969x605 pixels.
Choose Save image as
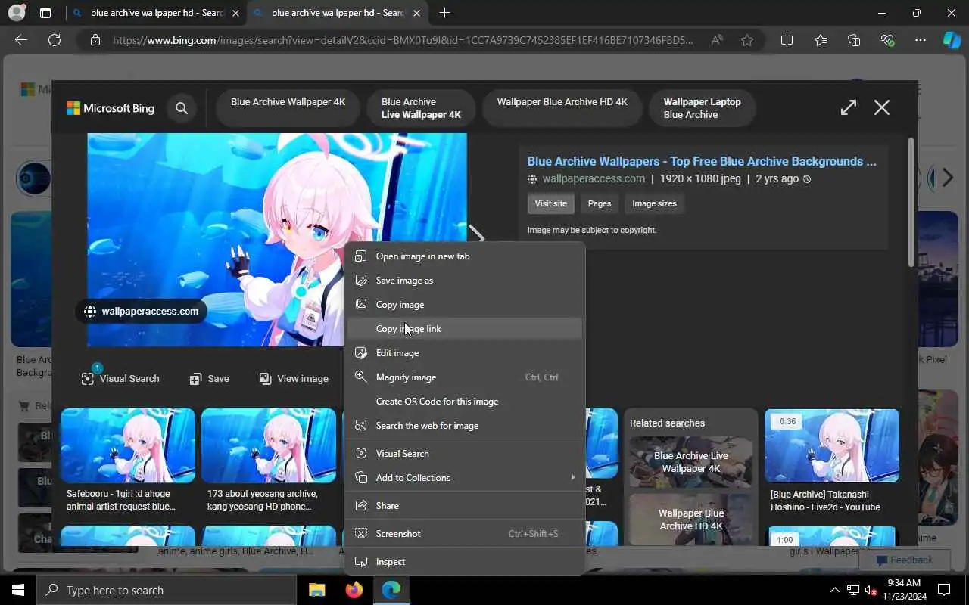465,281
